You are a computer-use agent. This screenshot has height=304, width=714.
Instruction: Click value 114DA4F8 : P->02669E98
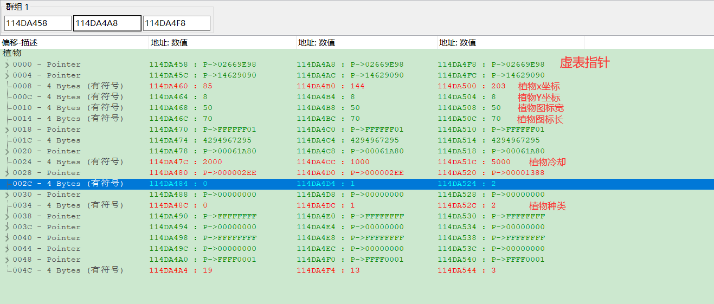pos(491,64)
